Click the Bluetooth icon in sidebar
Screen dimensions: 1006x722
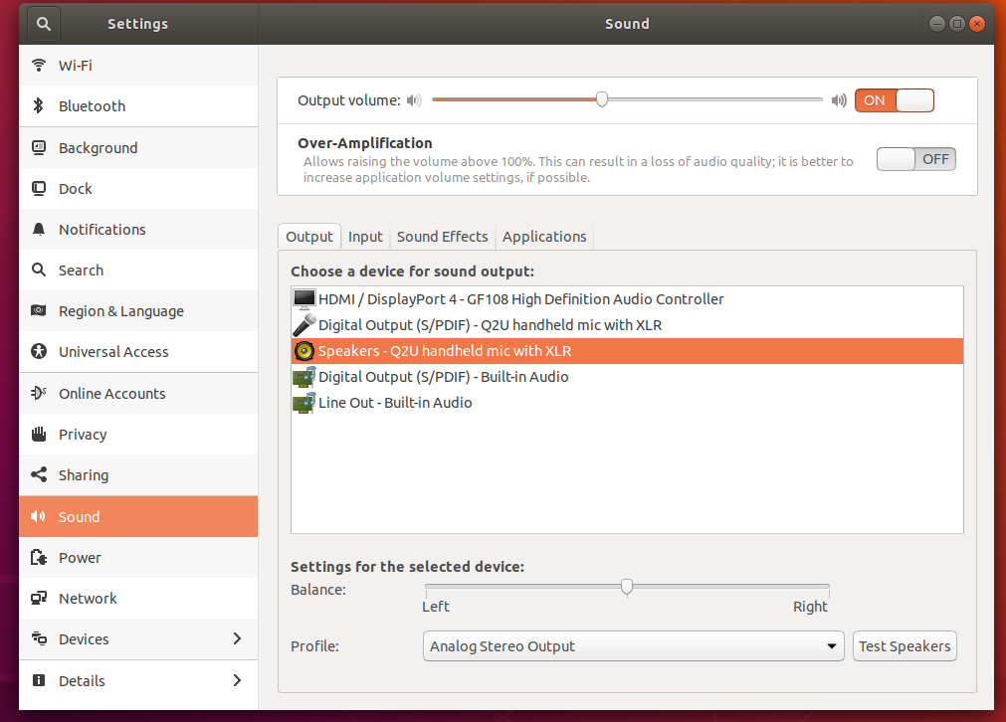[x=39, y=106]
